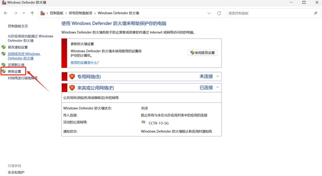Refresh the page with the refresh icon
322x176 pixels.
pyautogui.click(x=219, y=13)
